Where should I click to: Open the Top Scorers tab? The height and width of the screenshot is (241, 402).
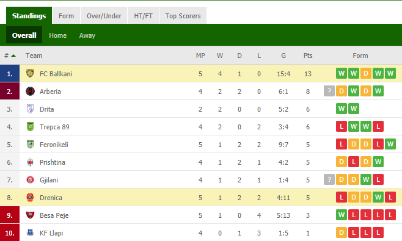click(183, 16)
